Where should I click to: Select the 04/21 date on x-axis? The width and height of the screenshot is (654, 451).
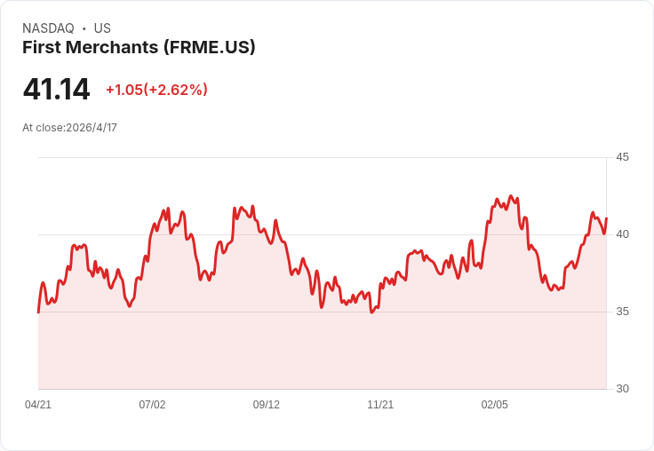pyautogui.click(x=38, y=405)
